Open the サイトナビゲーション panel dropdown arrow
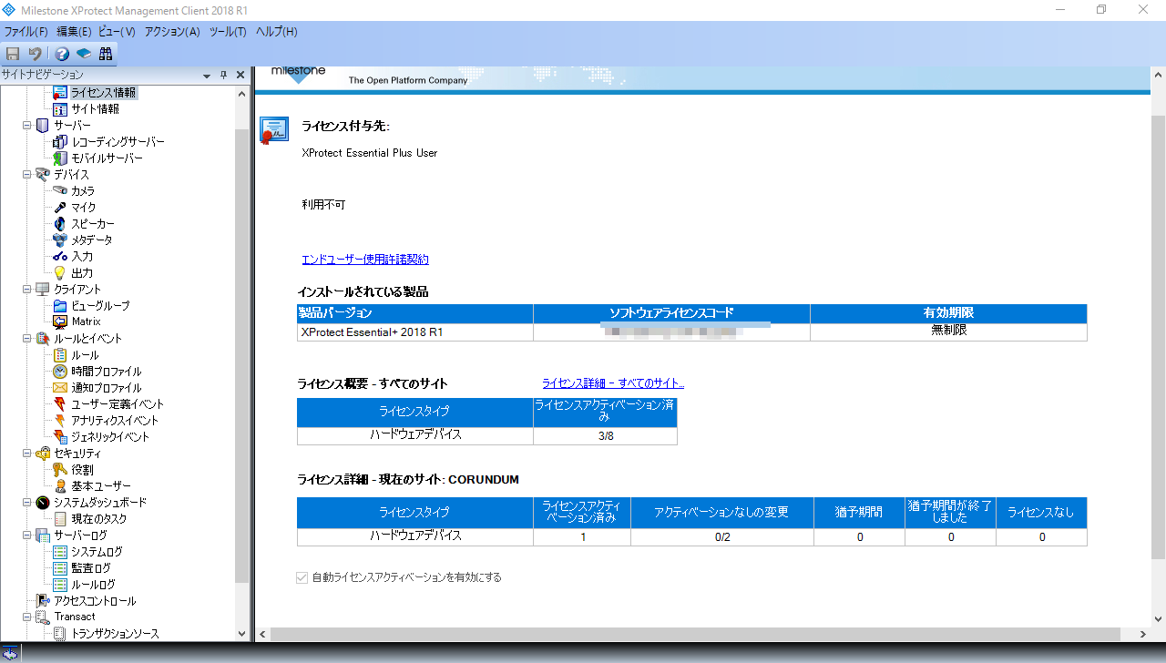Image resolution: width=1166 pixels, height=663 pixels. pos(209,75)
